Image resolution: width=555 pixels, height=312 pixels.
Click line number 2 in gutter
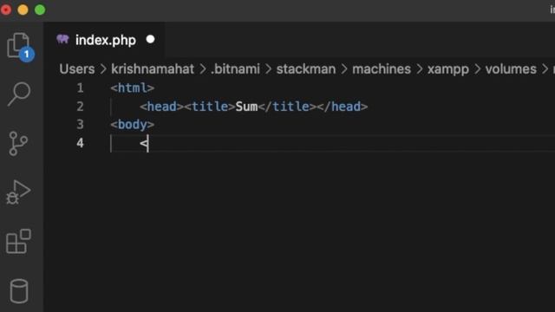[80, 106]
